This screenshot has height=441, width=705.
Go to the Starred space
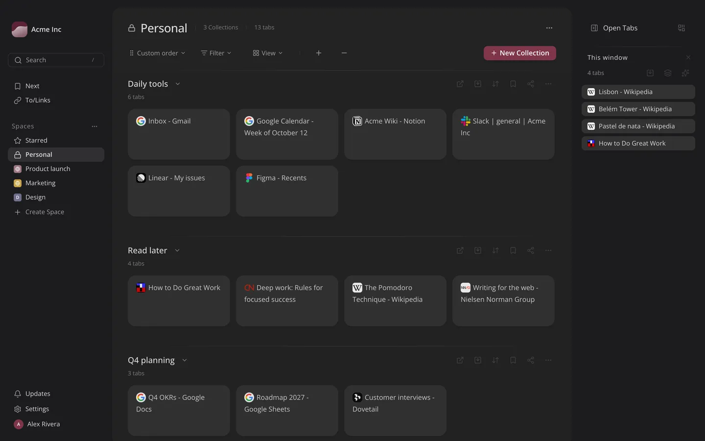[56, 141]
